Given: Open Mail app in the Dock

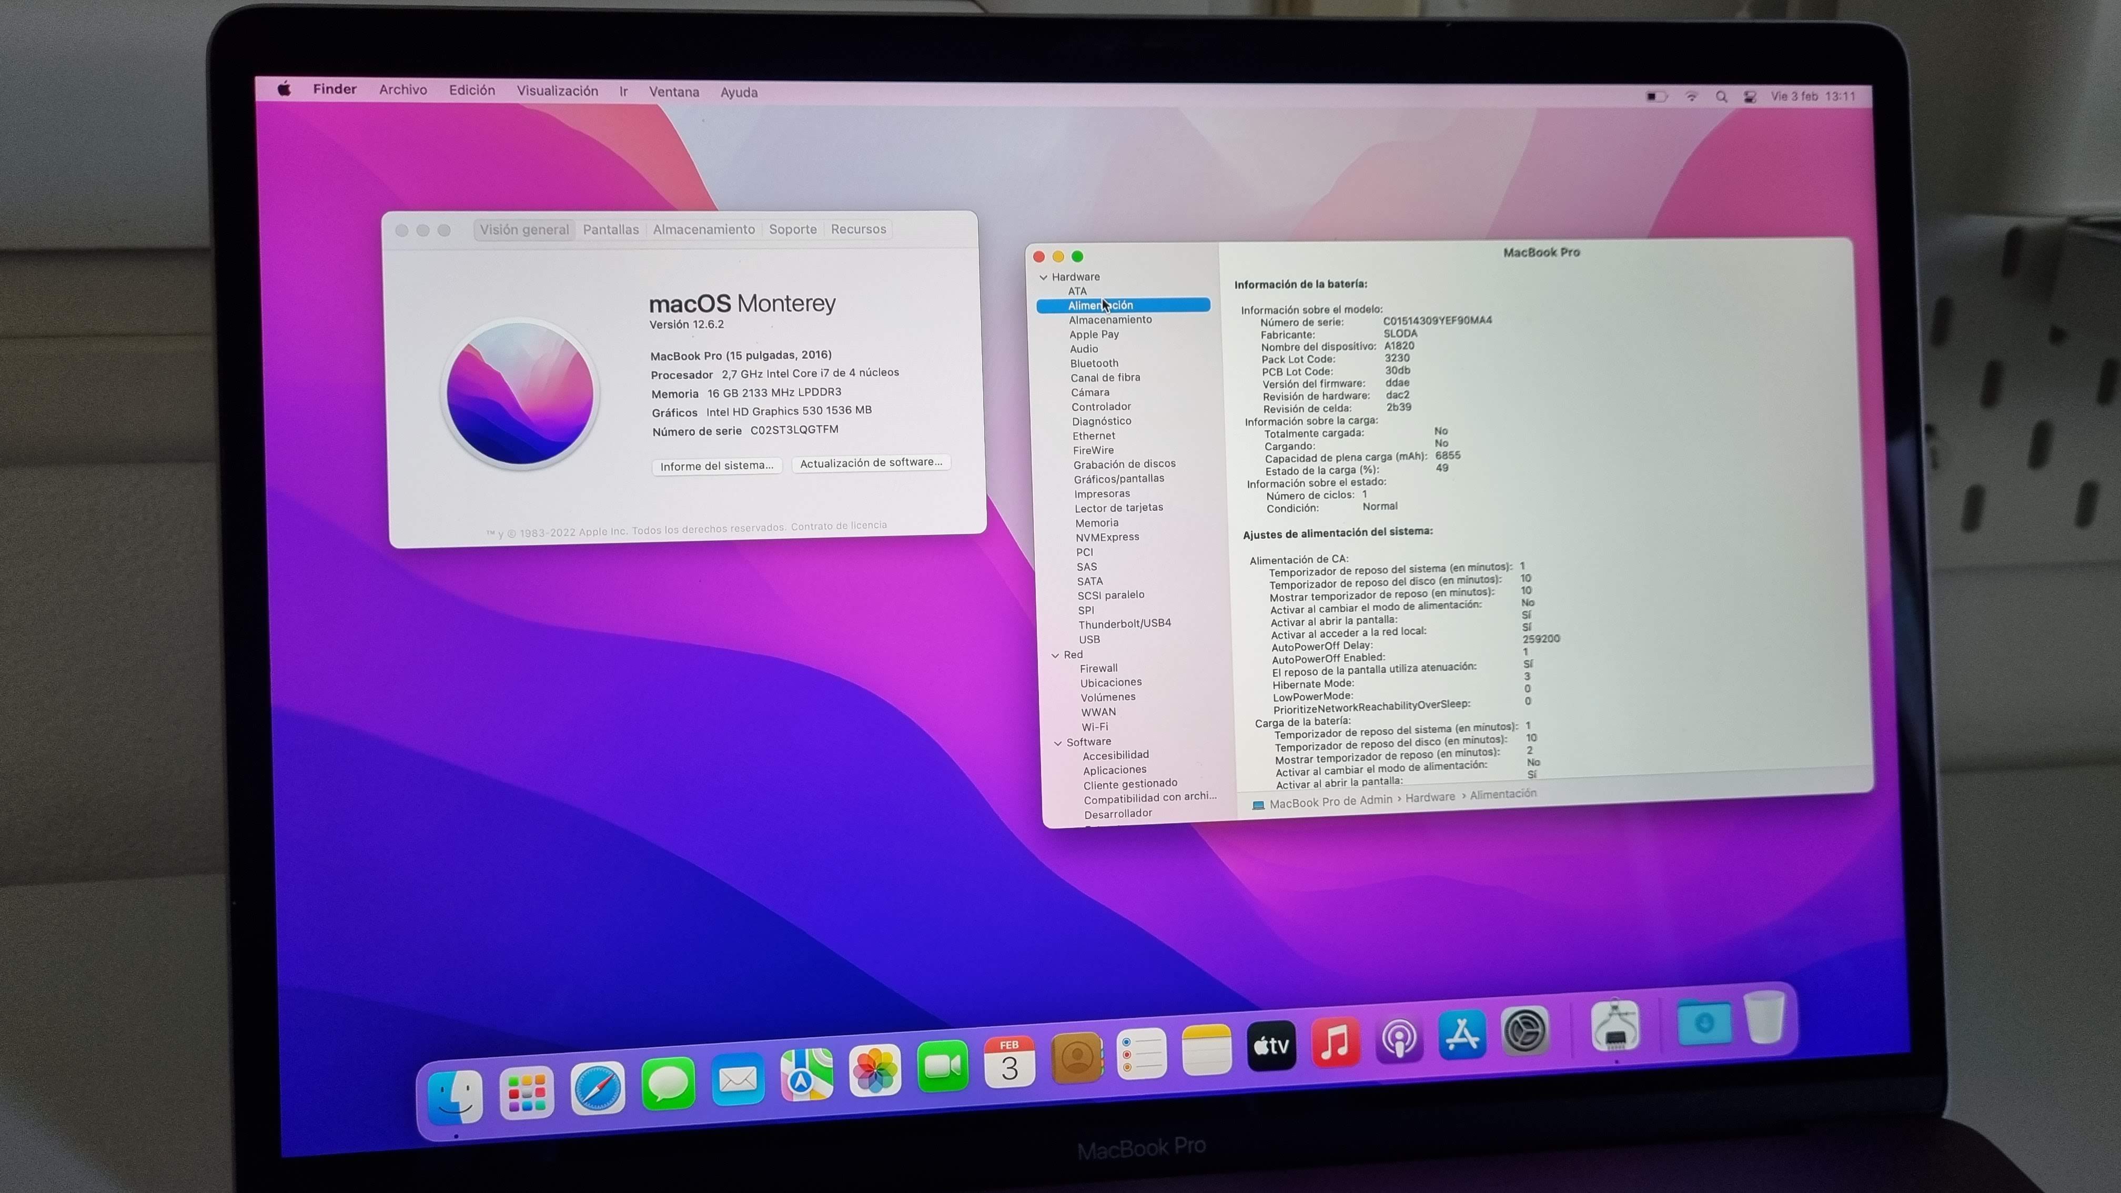Looking at the screenshot, I should click(737, 1078).
